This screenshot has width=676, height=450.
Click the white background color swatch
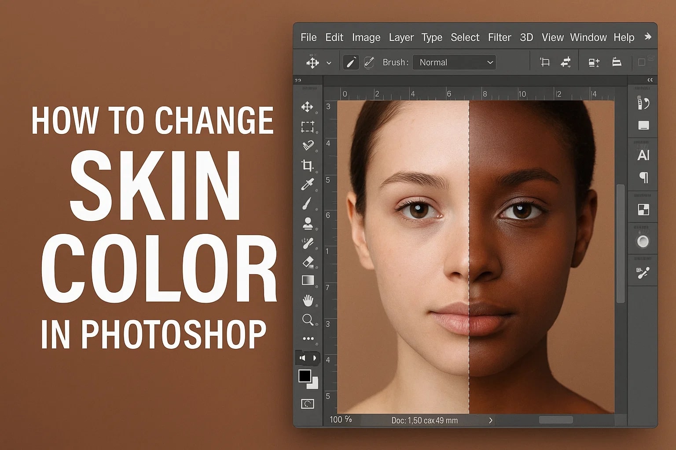314,385
